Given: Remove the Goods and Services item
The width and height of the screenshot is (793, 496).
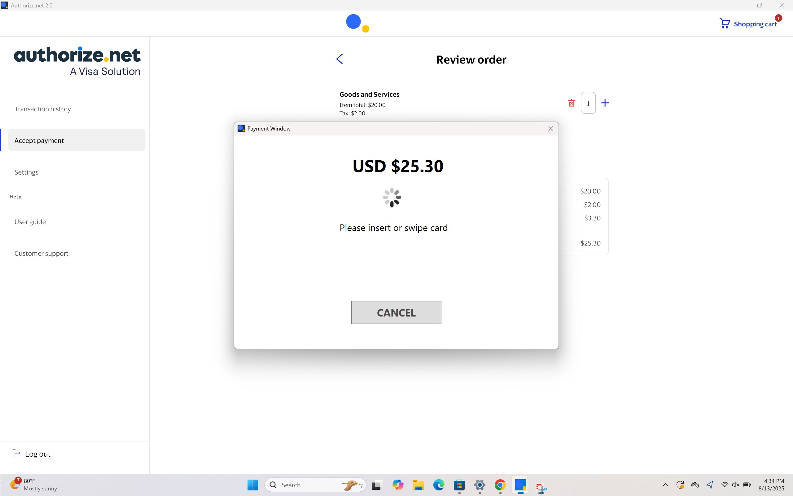Looking at the screenshot, I should (x=571, y=103).
